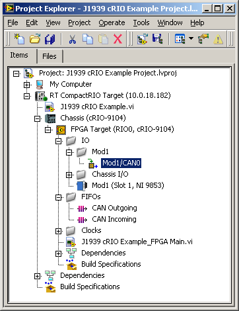
Task: Click the New Project toolbar icon
Action: coord(19,39)
